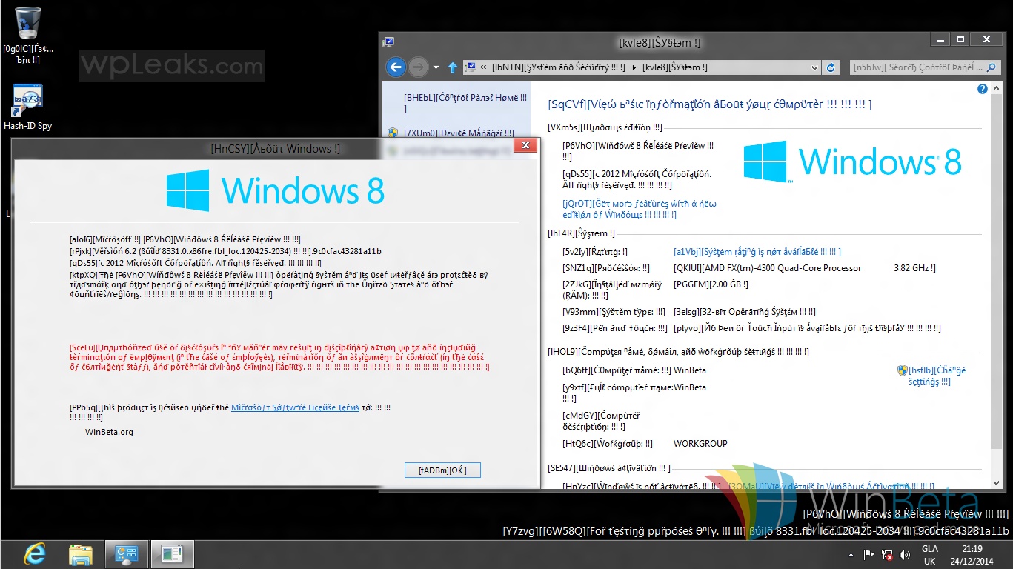Open File Explorer from the taskbar
This screenshot has width=1013, height=569.
click(80, 553)
